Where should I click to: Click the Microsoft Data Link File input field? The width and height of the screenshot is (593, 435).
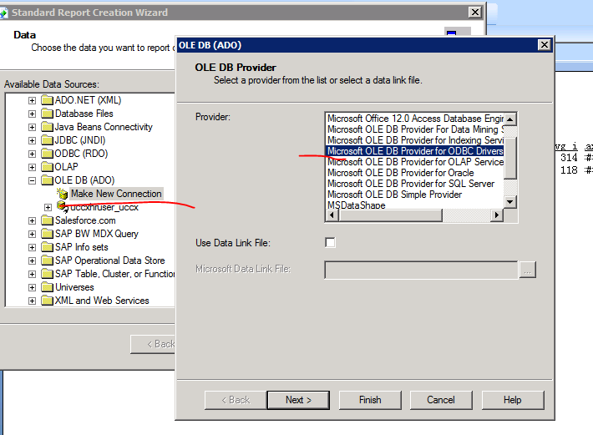point(421,270)
